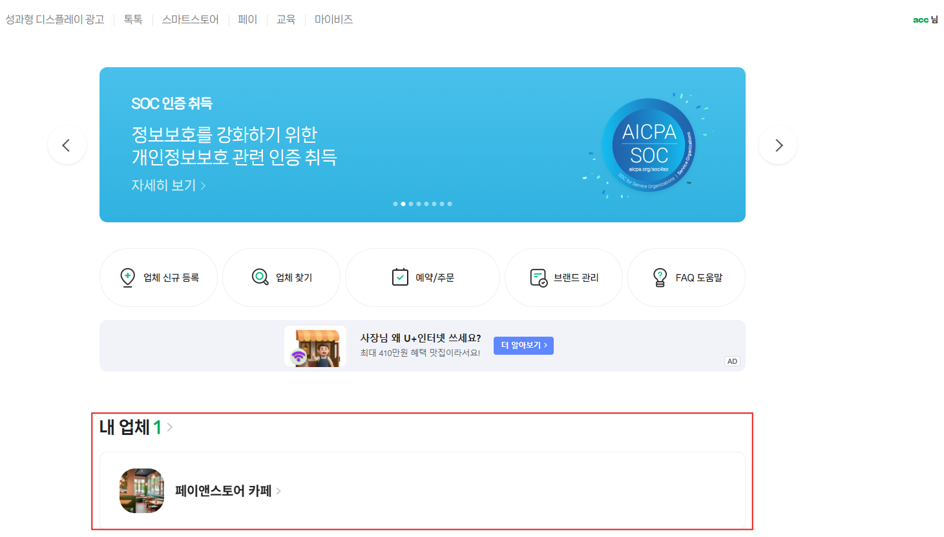The height and width of the screenshot is (537, 944).
Task: Click the SOC 인증 취득 banner heading
Action: point(172,103)
